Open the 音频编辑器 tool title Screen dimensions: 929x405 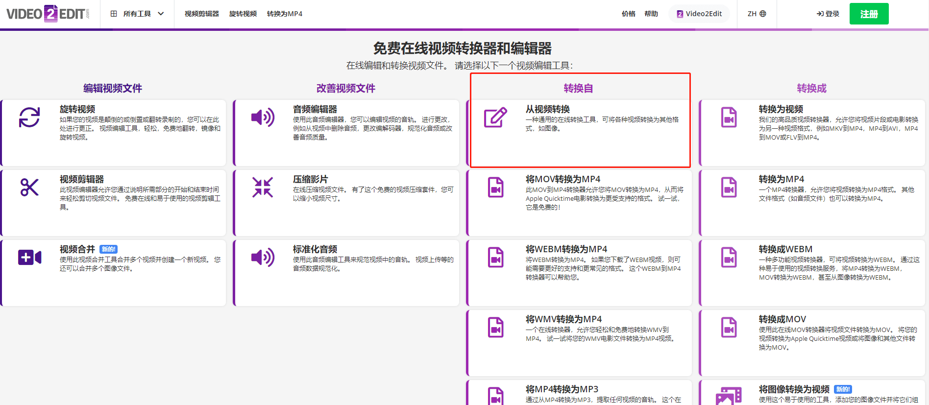tap(315, 109)
